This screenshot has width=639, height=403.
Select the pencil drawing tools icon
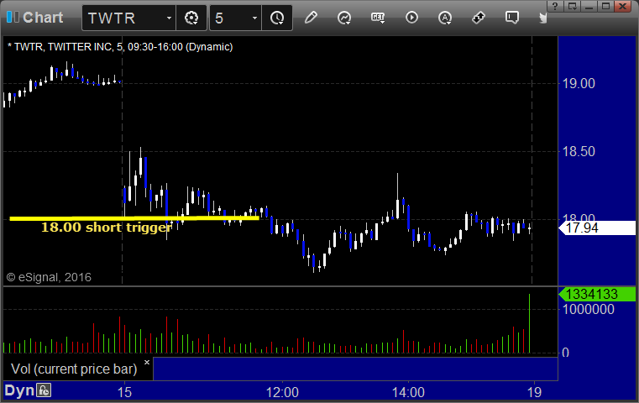[x=311, y=18]
